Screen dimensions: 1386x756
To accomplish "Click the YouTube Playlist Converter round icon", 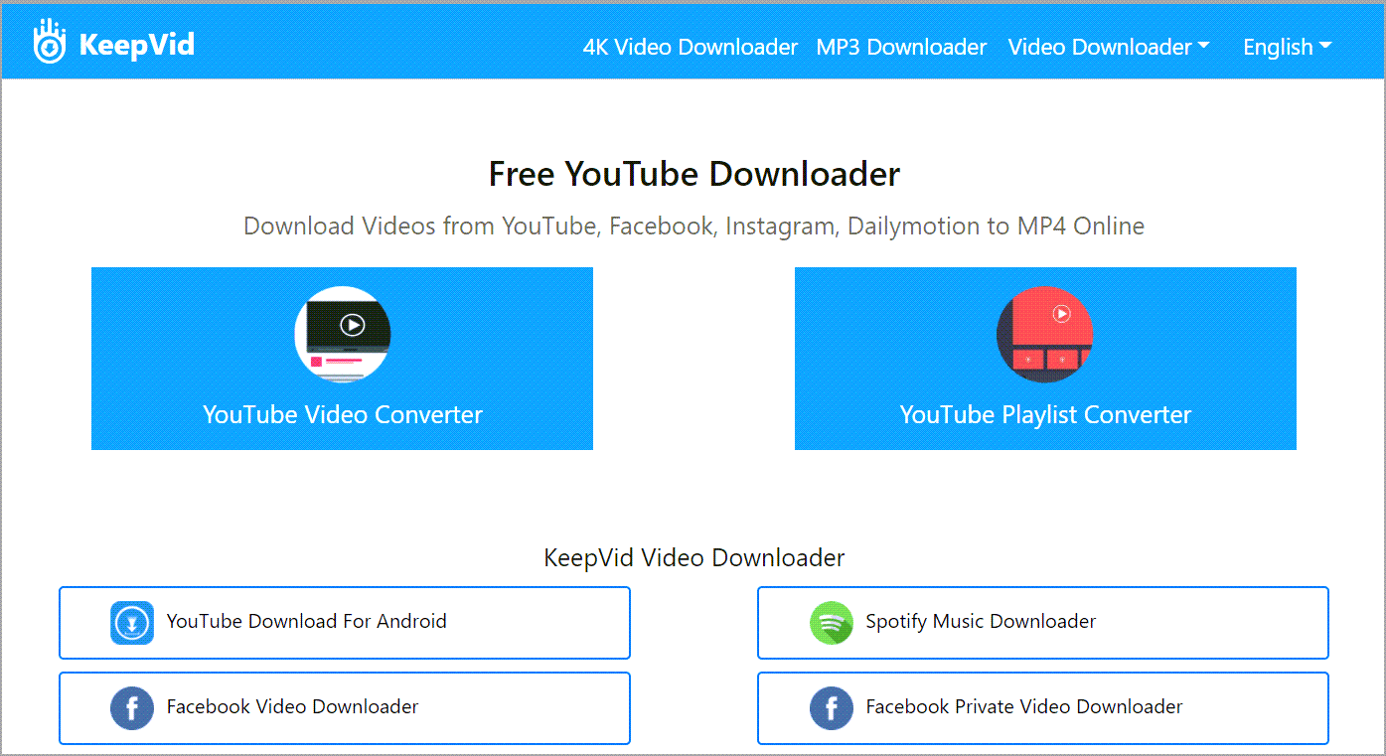I will click(x=1044, y=335).
